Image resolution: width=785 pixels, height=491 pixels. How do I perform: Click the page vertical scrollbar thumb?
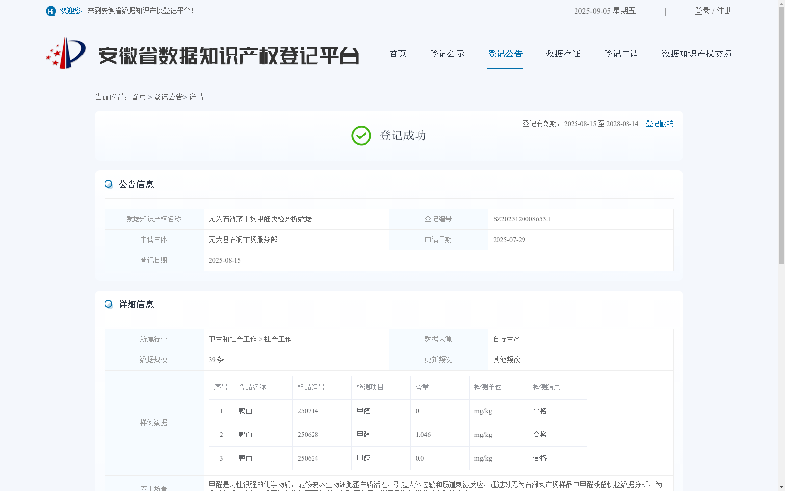[781, 136]
